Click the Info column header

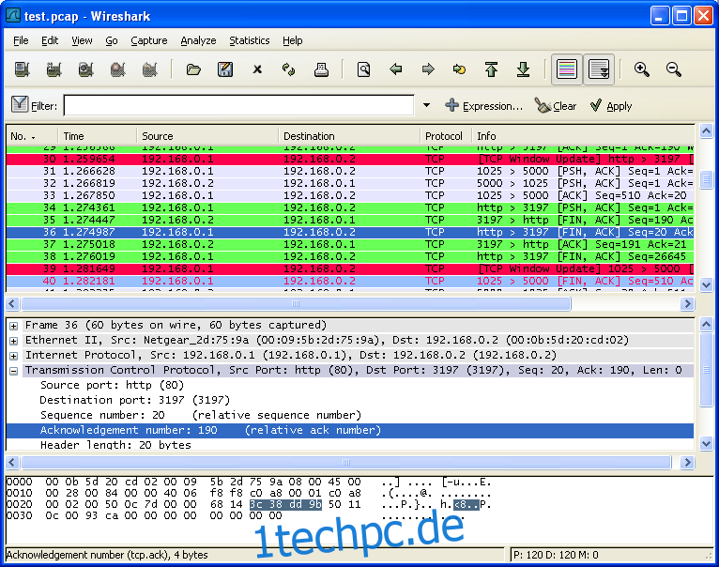pyautogui.click(x=583, y=136)
